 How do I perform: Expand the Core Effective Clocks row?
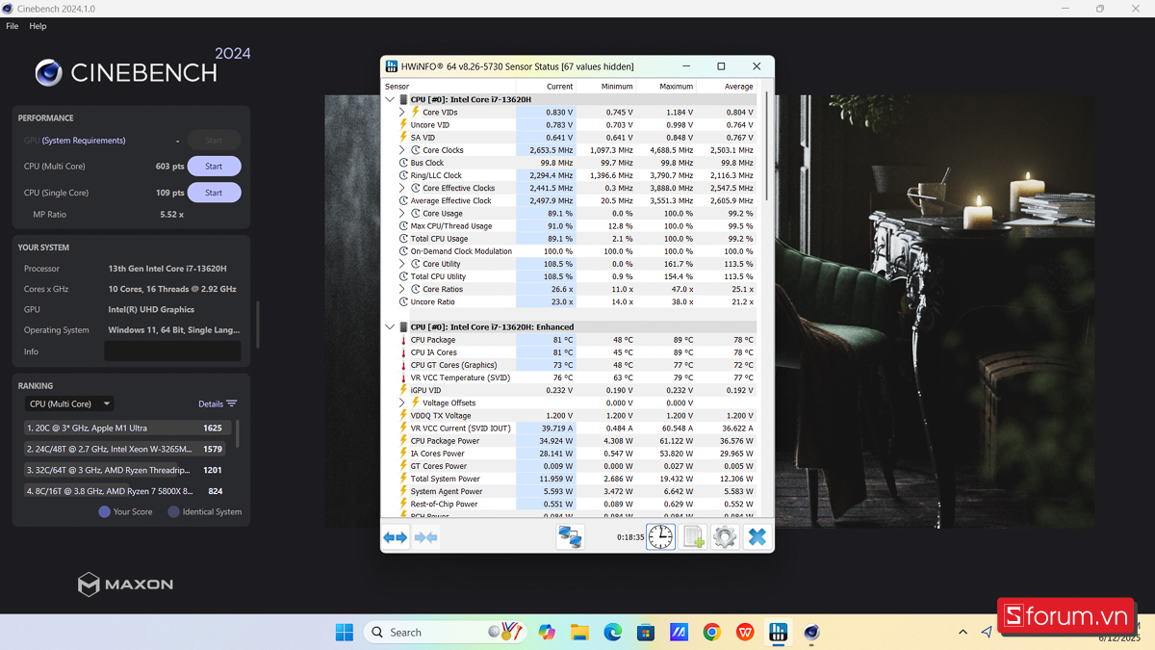click(x=402, y=188)
